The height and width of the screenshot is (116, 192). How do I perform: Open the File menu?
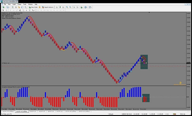pyautogui.click(x=5, y=4)
